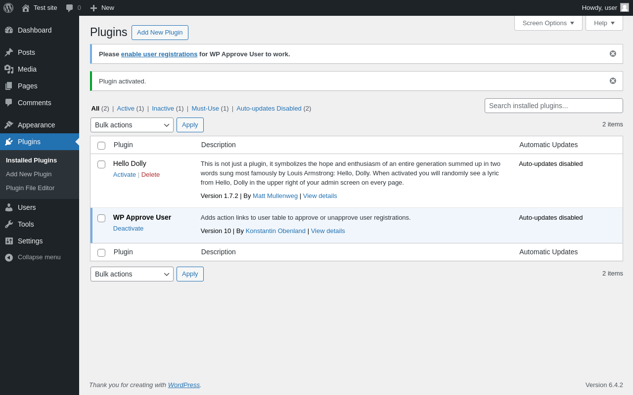Dismiss the Plugin activated notice
The width and height of the screenshot is (633, 395).
[x=613, y=81]
